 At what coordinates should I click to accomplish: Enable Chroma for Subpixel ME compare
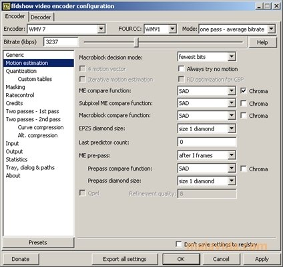point(244,103)
